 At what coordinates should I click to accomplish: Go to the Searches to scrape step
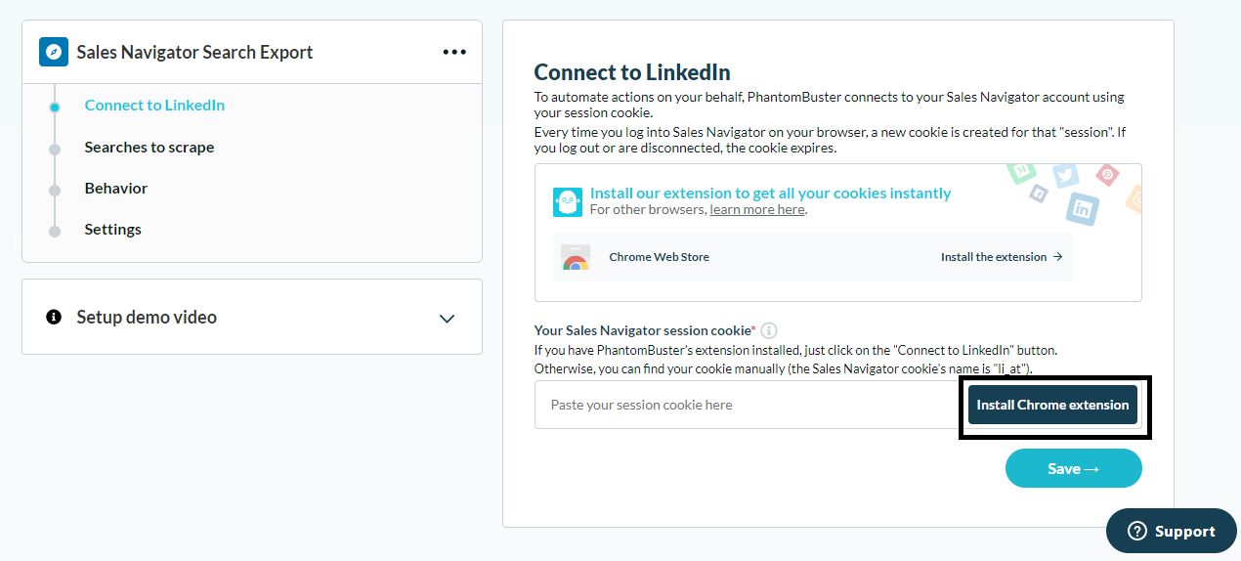point(150,148)
